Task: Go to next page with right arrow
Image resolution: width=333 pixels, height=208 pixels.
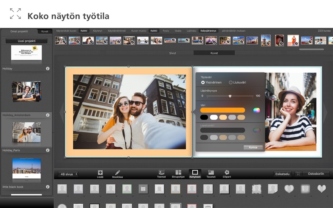Action: tap(325, 112)
